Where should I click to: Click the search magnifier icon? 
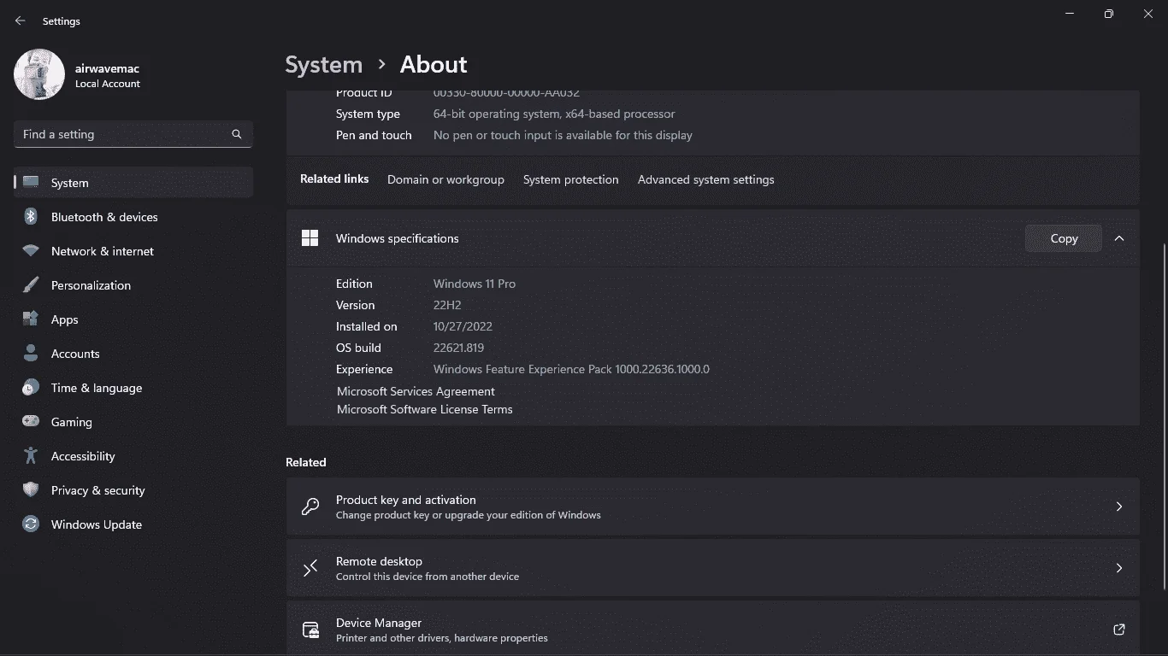coord(237,134)
